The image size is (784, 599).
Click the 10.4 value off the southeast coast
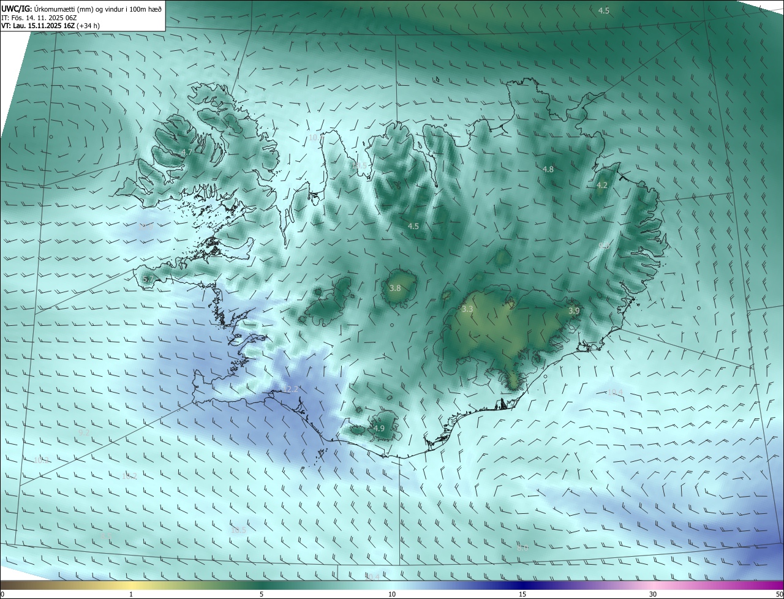(x=615, y=392)
